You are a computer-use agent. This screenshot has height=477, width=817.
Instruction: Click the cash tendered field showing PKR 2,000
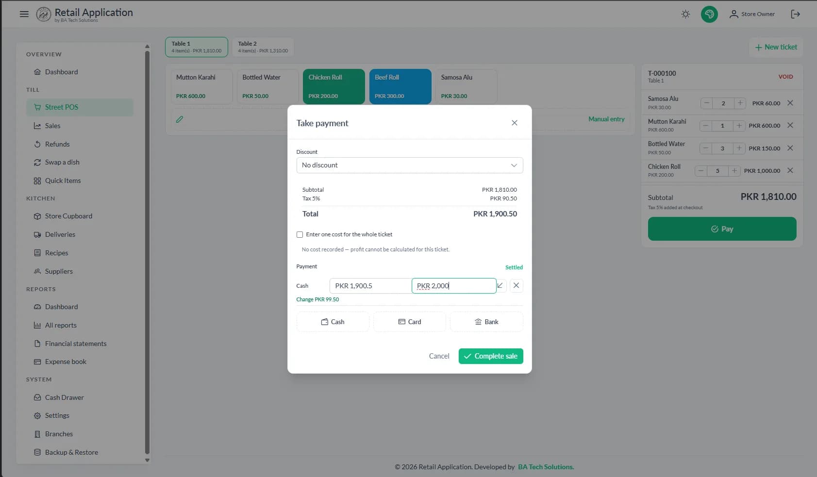tap(454, 286)
